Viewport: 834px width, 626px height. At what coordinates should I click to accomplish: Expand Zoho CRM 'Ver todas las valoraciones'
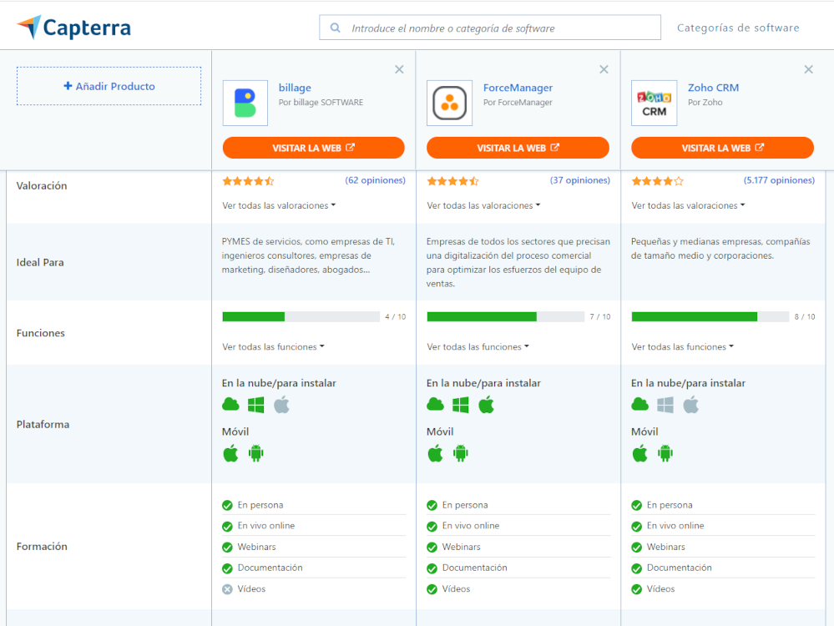(688, 205)
